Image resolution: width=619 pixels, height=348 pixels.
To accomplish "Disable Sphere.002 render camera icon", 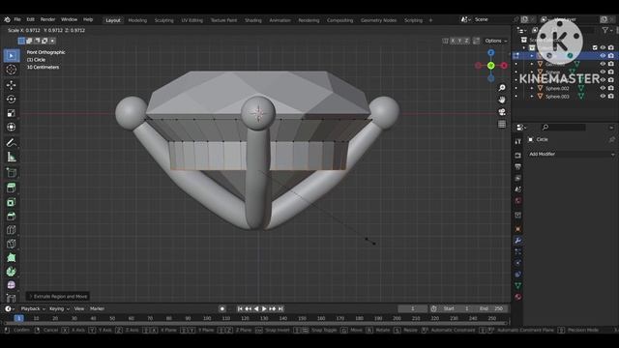I will (611, 88).
